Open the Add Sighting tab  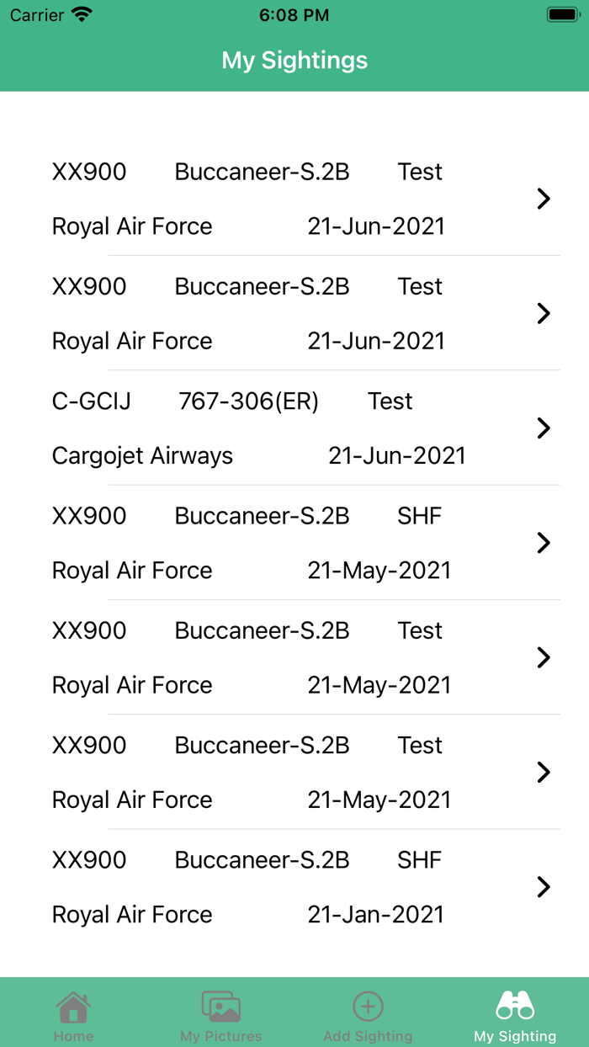point(368,1013)
